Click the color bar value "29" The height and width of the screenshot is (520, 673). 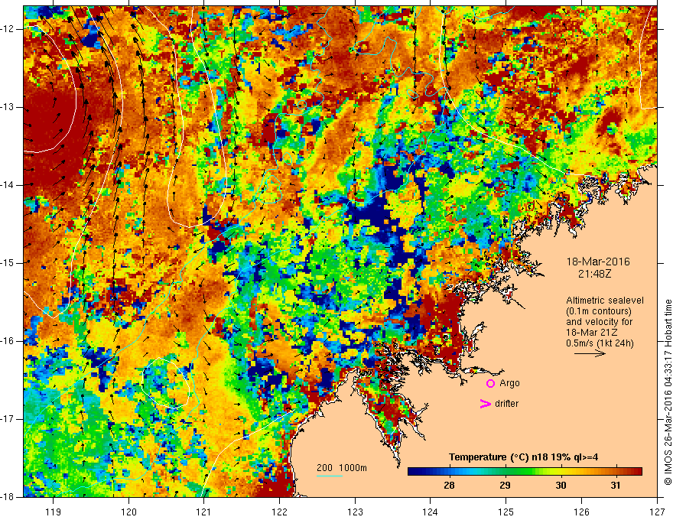(x=505, y=486)
